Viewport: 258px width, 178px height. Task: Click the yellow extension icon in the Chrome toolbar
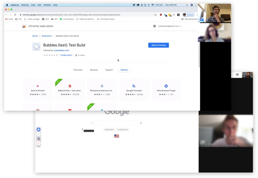coord(170,15)
